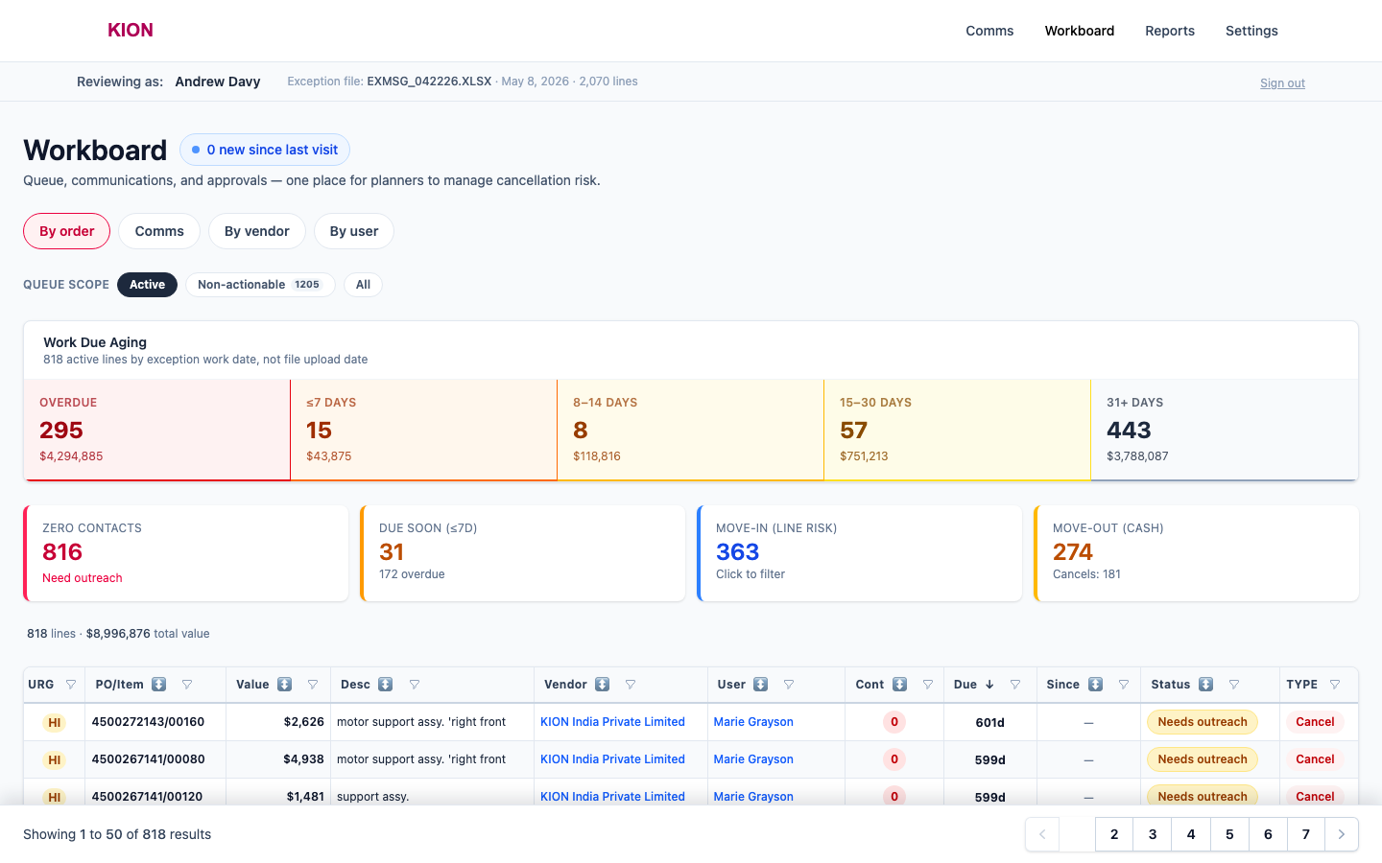The image size is (1382, 863).
Task: Click the 0 new since last visit badge
Action: pyautogui.click(x=265, y=150)
